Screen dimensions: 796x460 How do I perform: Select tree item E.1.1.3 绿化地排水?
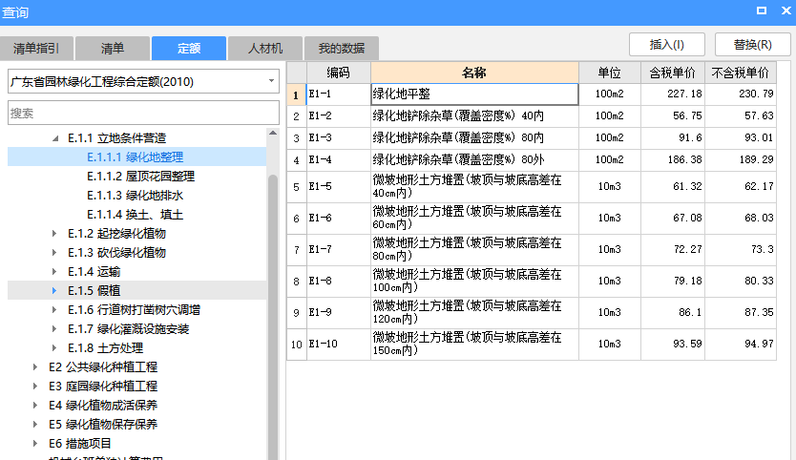[x=135, y=196]
